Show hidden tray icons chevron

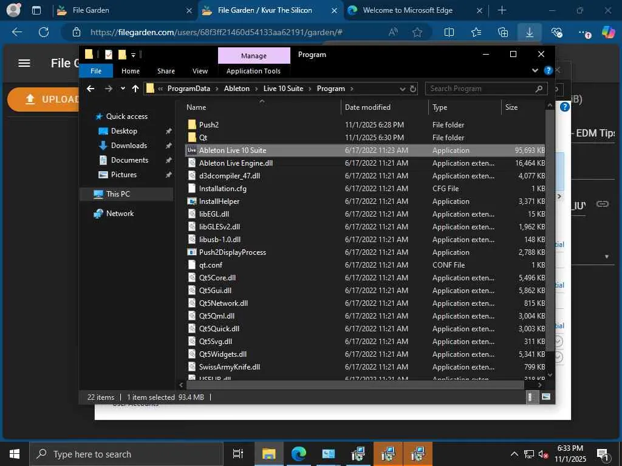coord(514,454)
